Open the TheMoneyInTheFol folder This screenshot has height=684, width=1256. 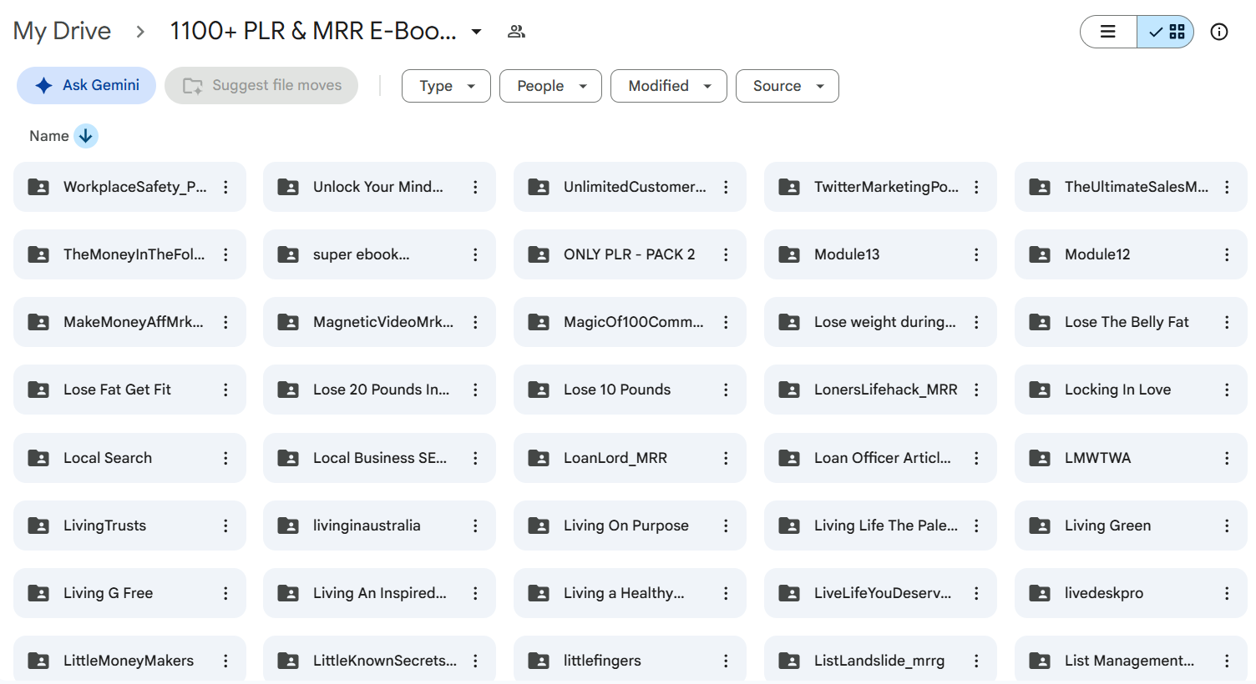129,254
